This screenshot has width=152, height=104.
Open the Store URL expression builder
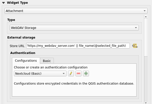(135, 46)
